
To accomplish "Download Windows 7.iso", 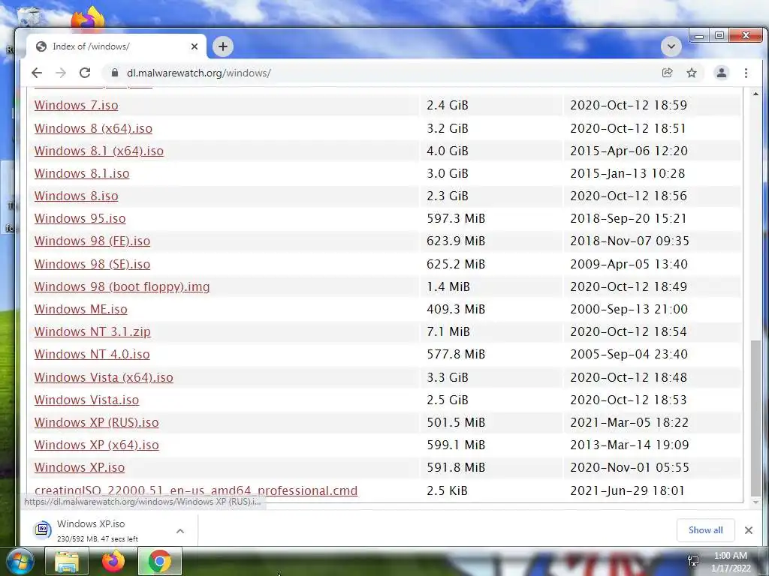I will 76,105.
